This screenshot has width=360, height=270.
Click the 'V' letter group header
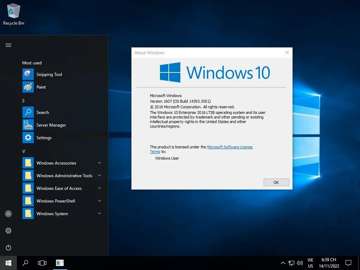pyautogui.click(x=24, y=151)
